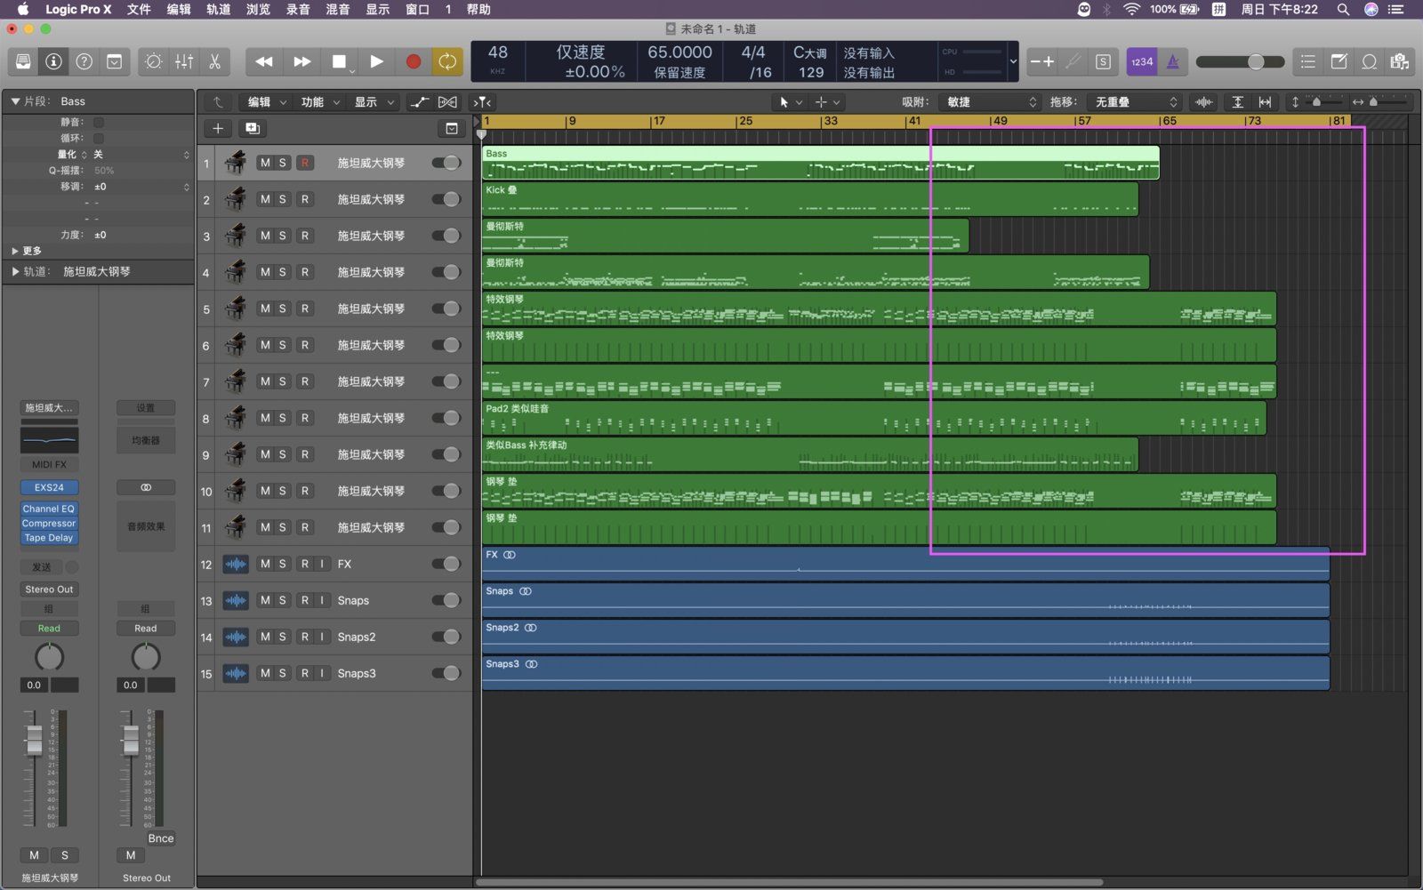Open the Snap mode dropdown
This screenshot has height=890, width=1423.
click(x=990, y=102)
